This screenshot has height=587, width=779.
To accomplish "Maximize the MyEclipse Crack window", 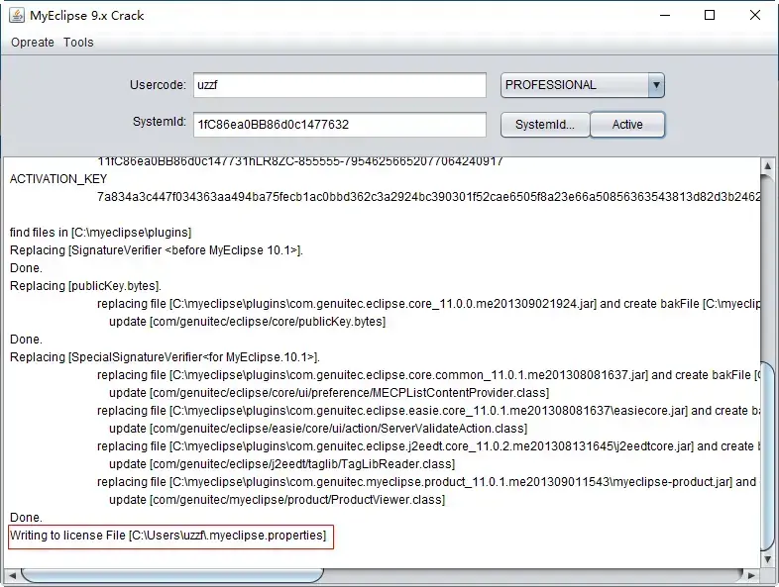I will pyautogui.click(x=710, y=16).
